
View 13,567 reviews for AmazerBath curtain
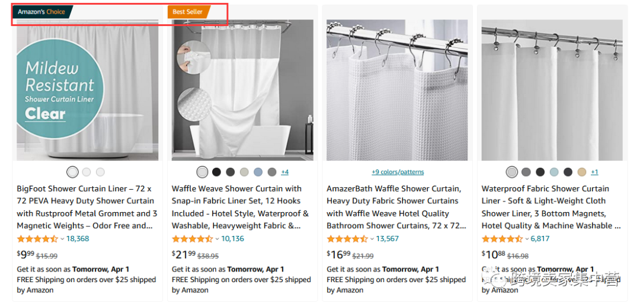point(387,239)
